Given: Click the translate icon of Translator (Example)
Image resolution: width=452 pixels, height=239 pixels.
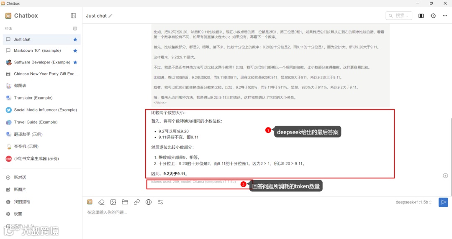Looking at the screenshot, I should click(8, 98).
